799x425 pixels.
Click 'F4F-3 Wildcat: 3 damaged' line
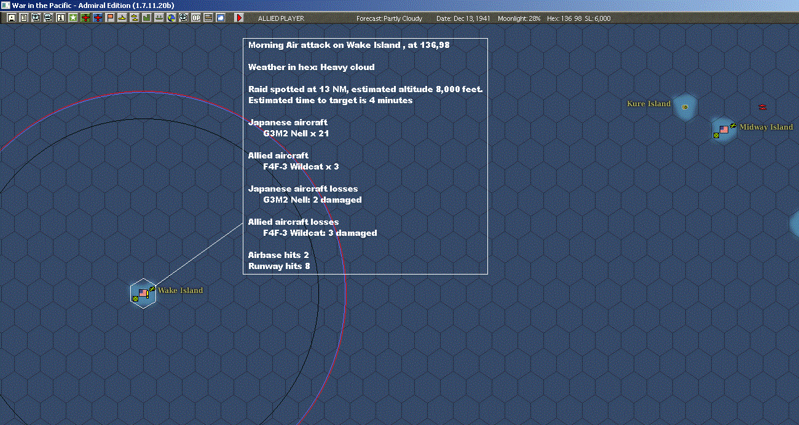[x=320, y=233]
